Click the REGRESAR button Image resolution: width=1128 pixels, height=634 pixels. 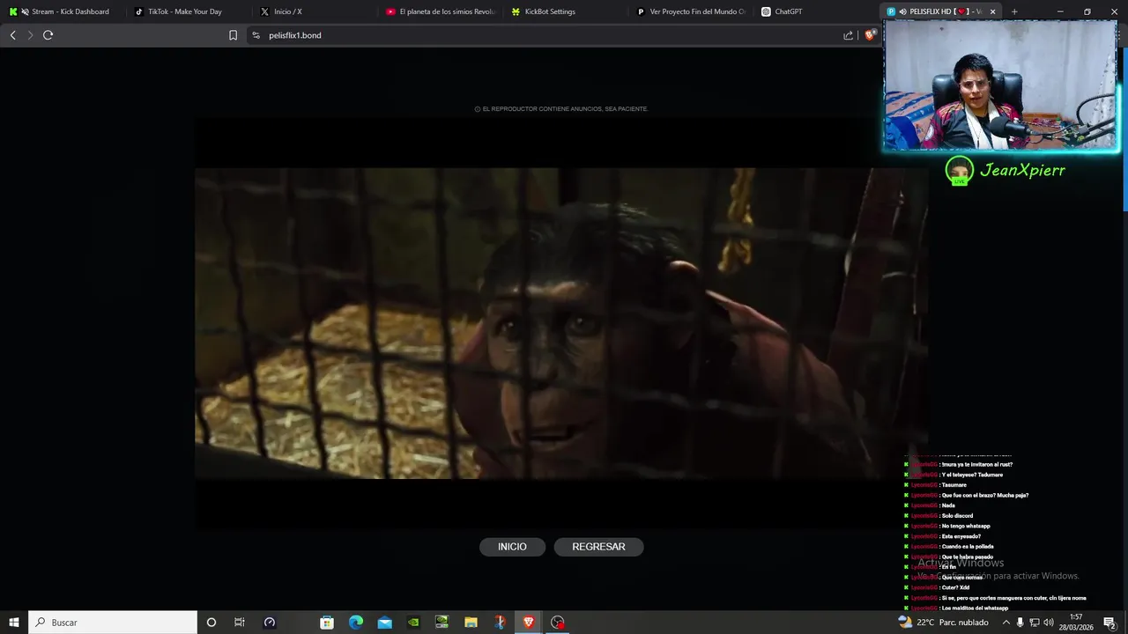tap(598, 547)
